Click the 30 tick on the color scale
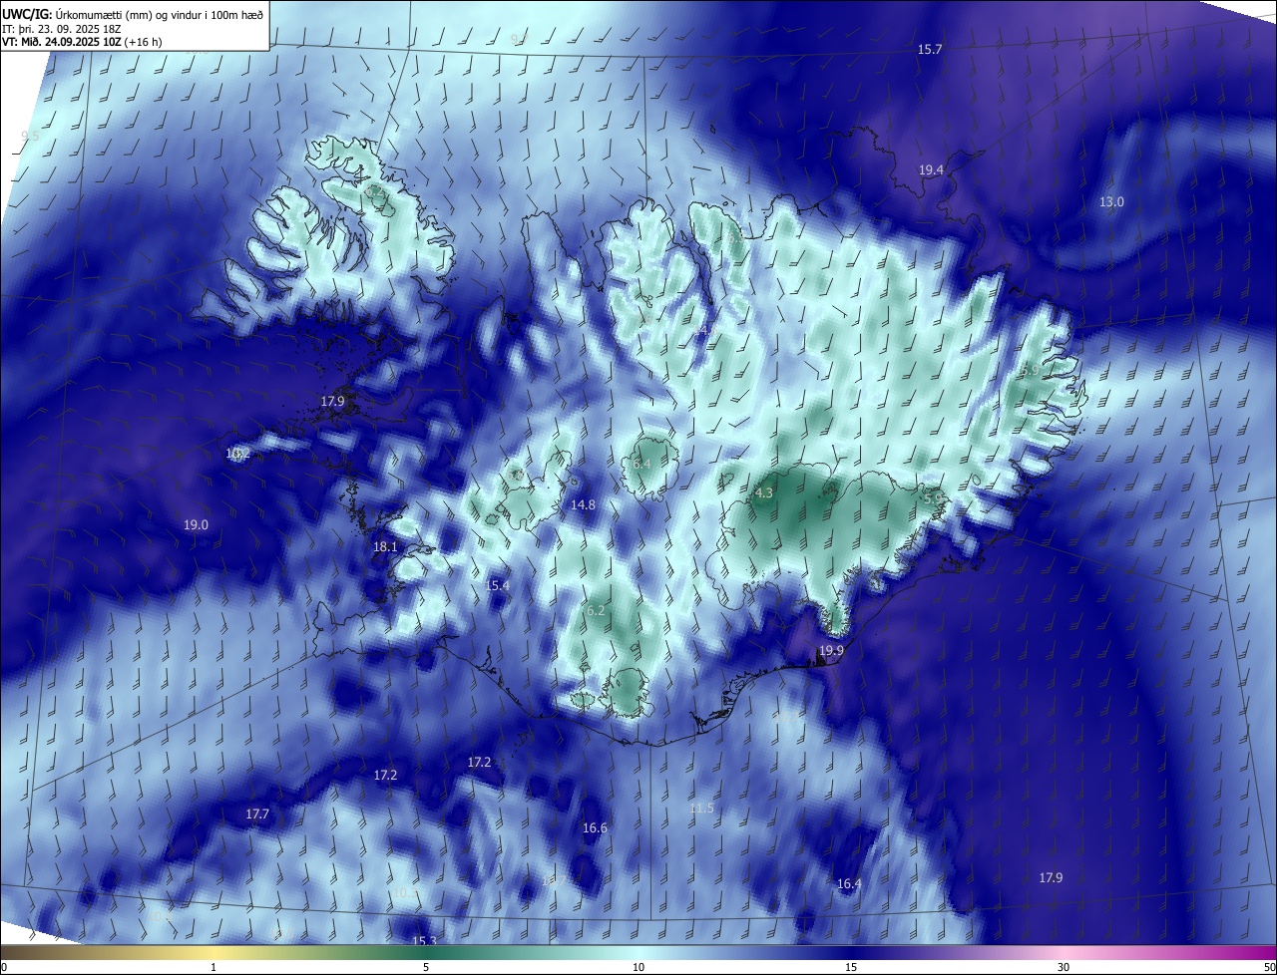The width and height of the screenshot is (1277, 975). point(1064,967)
